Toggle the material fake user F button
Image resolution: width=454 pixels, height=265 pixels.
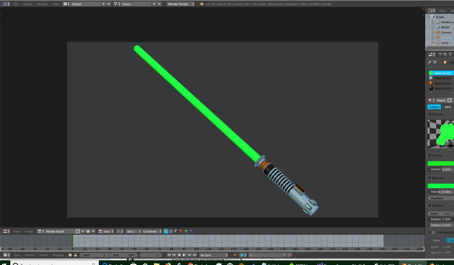[x=449, y=101]
